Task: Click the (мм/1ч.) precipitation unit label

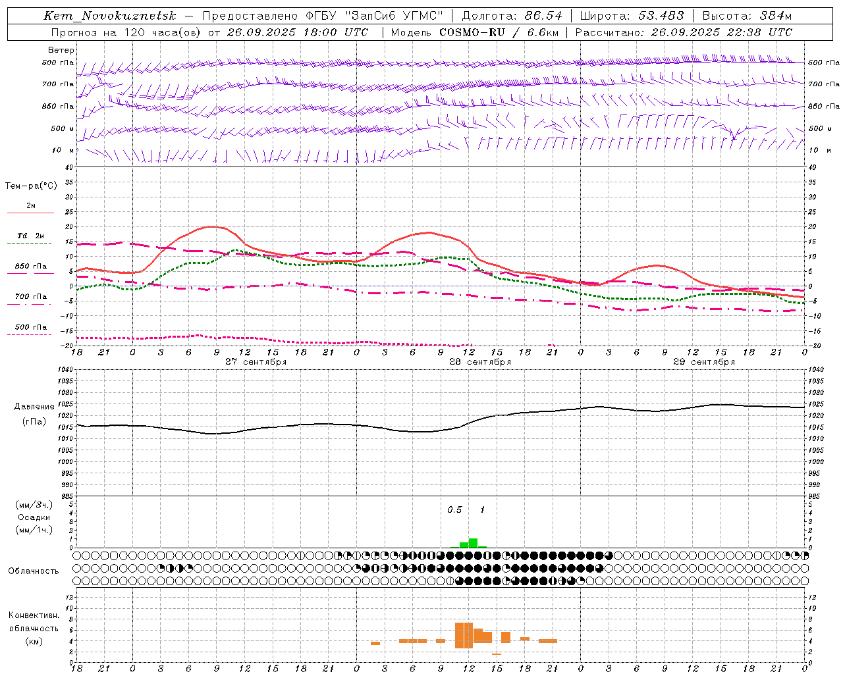Action: point(34,530)
